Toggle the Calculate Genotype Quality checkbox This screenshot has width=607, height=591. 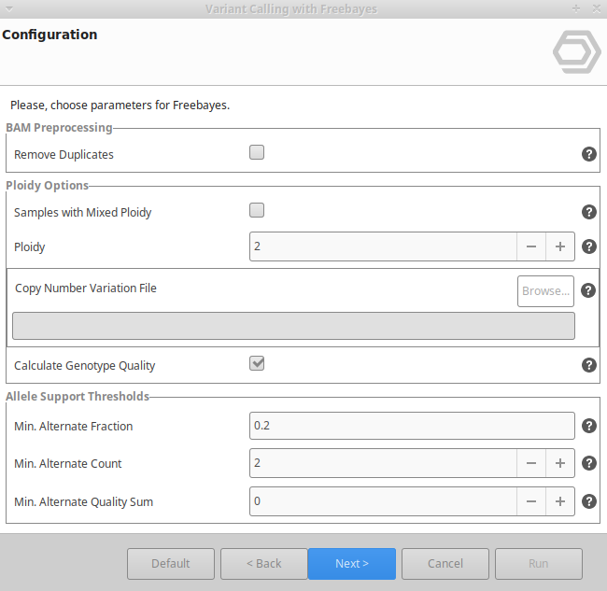click(257, 363)
